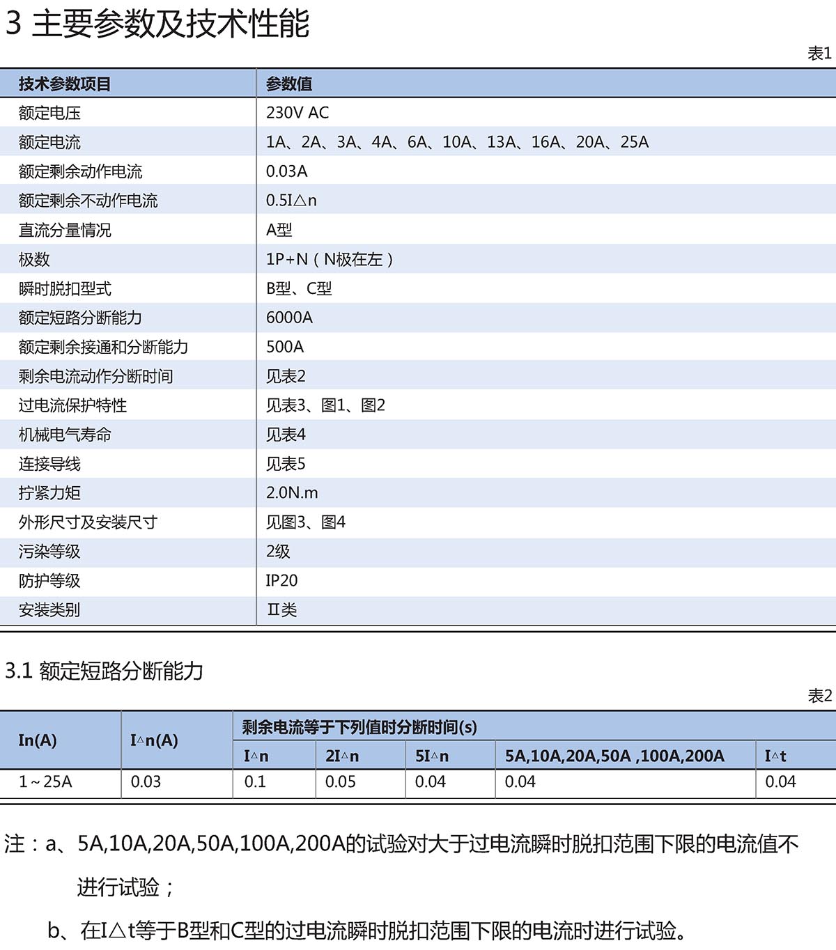Select the 2.0N.m tightening torque value
The width and height of the screenshot is (836, 950).
pos(292,493)
